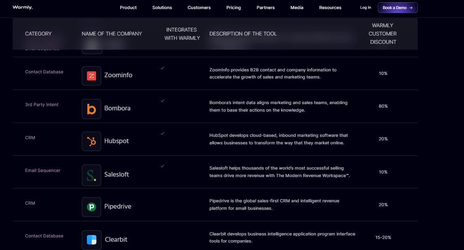The width and height of the screenshot is (464, 250).
Task: Click the Pipedrive logo icon
Action: pyautogui.click(x=91, y=207)
